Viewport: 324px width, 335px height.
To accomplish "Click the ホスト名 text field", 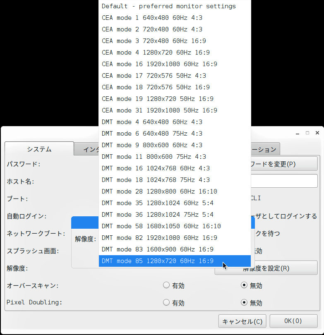I will (284, 181).
